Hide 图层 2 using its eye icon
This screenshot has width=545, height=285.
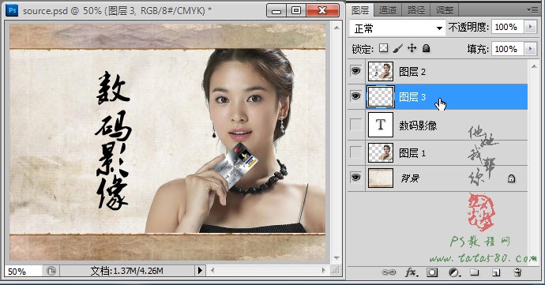tap(355, 71)
